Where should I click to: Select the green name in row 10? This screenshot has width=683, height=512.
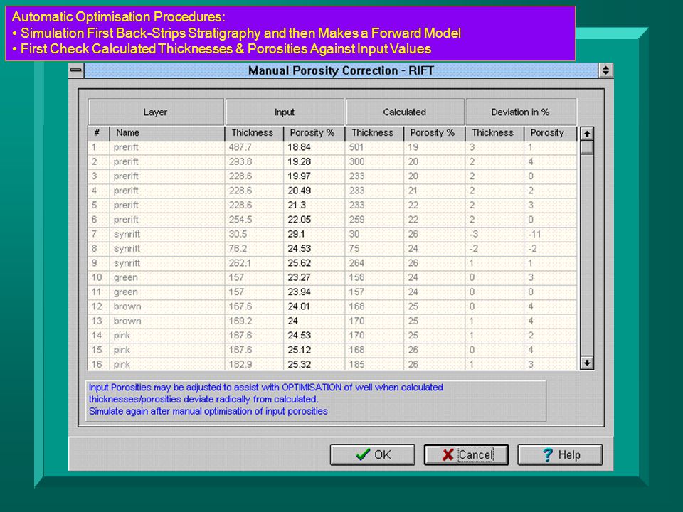tap(166, 277)
